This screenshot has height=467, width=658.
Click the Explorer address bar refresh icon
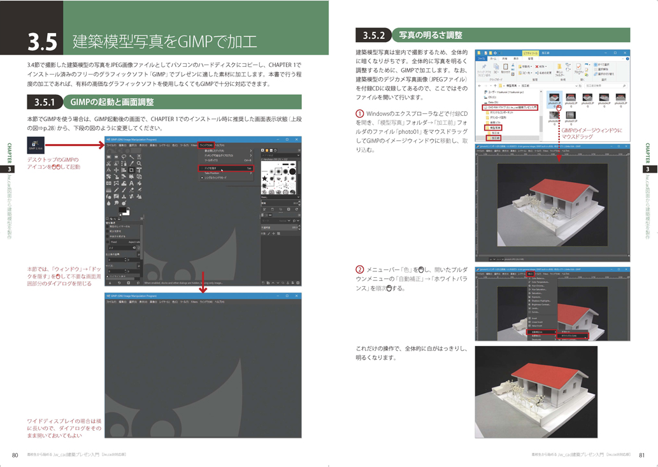[x=580, y=86]
